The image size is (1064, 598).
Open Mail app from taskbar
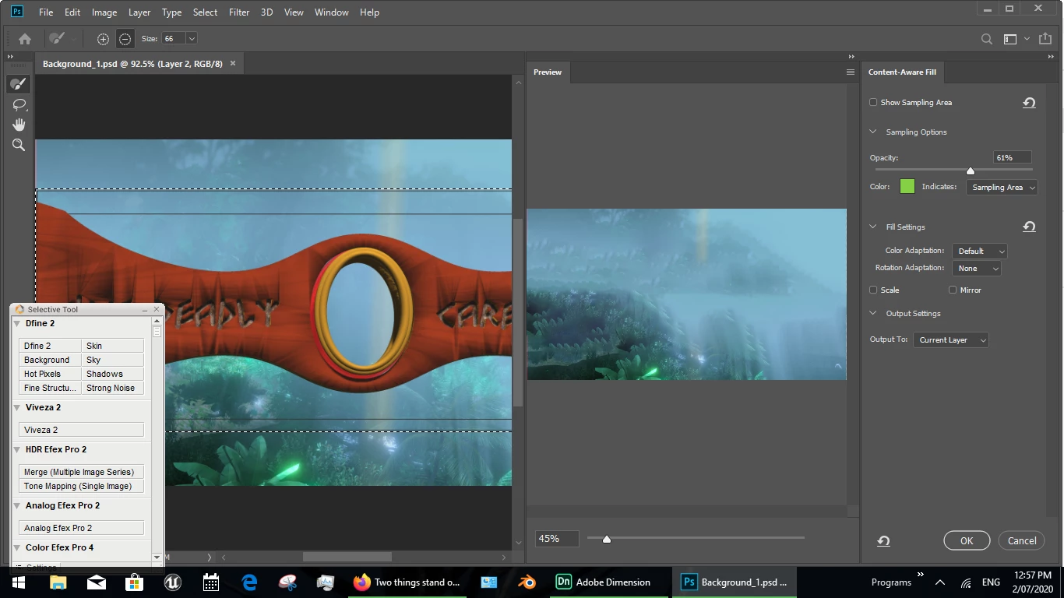coord(97,582)
